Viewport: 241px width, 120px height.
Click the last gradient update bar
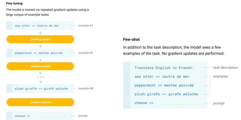[x=40, y=102]
